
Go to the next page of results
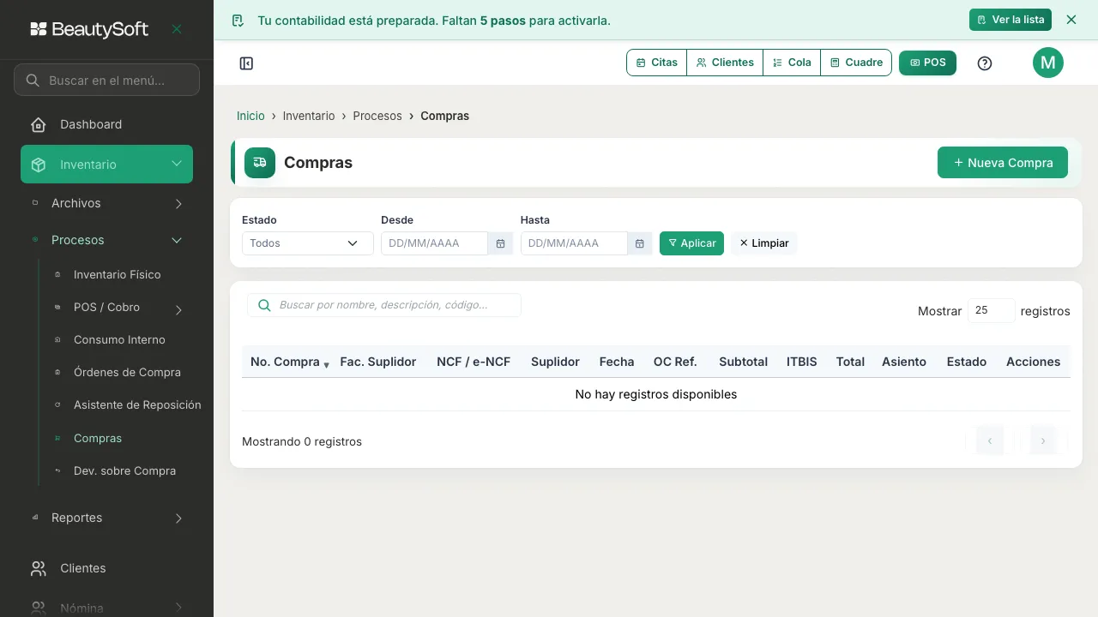coord(1043,441)
